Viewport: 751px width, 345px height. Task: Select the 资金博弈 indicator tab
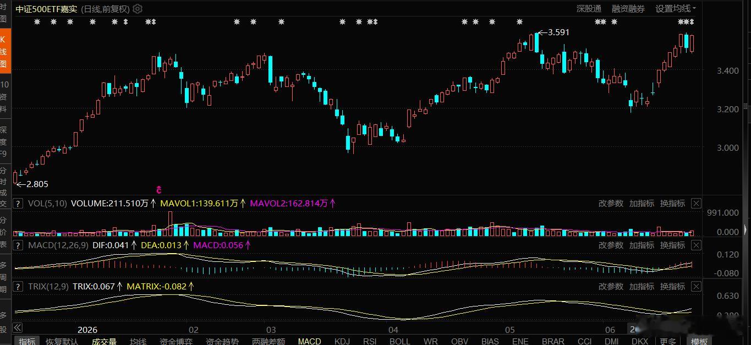pos(176,341)
